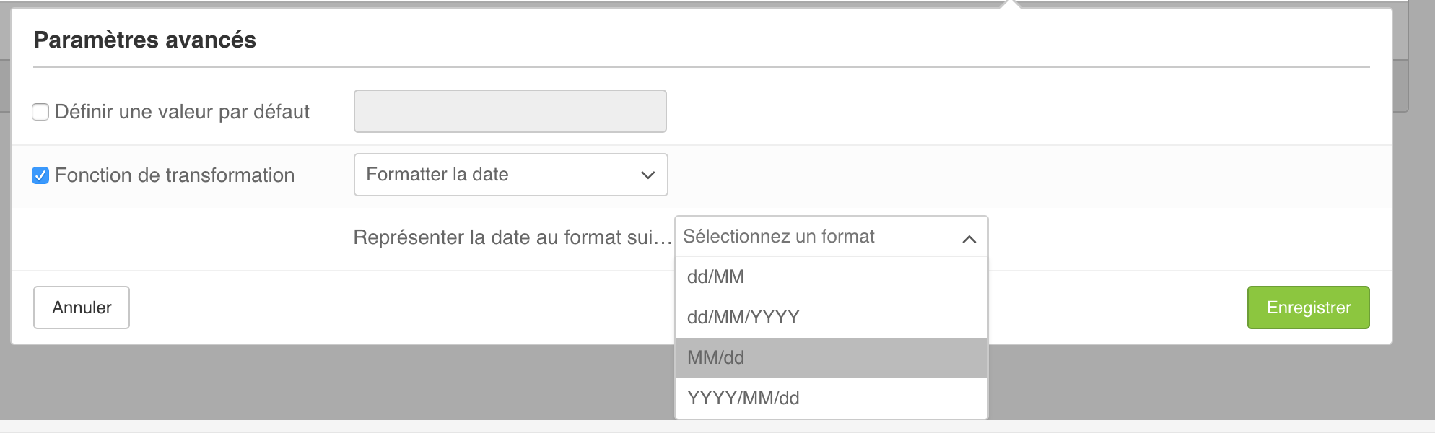1435x436 pixels.
Task: Save settings with the green Enregistrer button
Action: (x=1308, y=308)
